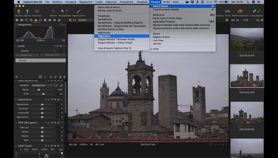Tick the checkbox under DSCF0519.RAF

click(x=239, y=53)
